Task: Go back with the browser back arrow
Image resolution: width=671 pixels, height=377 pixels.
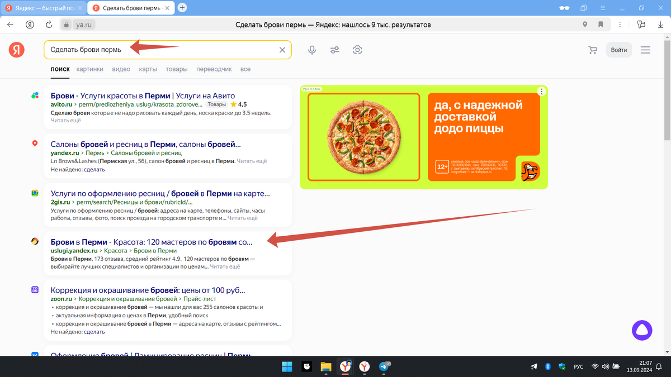Action: [x=11, y=25]
